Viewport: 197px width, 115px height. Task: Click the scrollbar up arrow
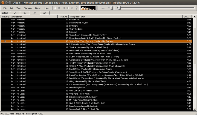(x=195, y=17)
